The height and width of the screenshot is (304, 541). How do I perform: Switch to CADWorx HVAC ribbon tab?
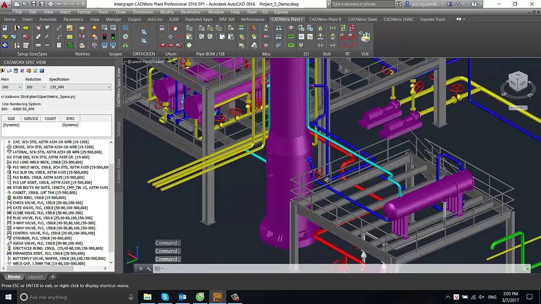399,19
